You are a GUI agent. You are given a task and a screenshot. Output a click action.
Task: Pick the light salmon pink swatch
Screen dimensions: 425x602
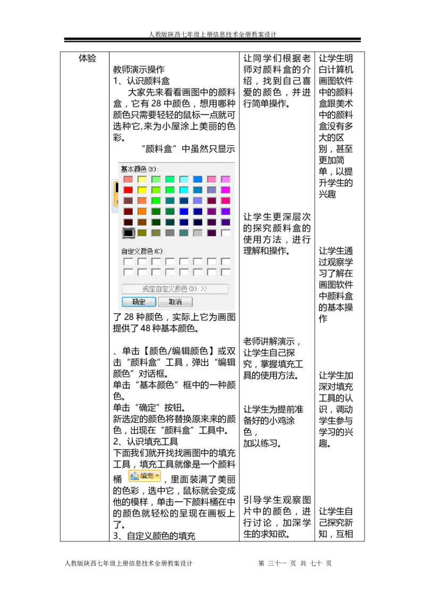coord(128,179)
